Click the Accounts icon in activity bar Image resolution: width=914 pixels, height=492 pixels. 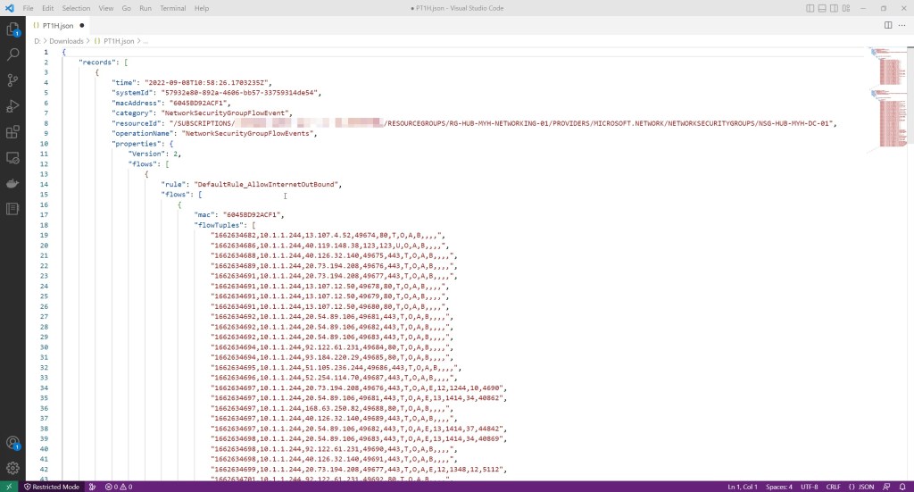[x=12, y=442]
